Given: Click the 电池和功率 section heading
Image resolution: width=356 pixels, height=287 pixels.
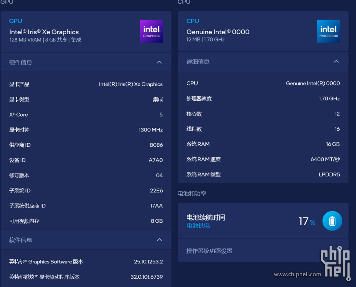Looking at the screenshot, I should [192, 193].
